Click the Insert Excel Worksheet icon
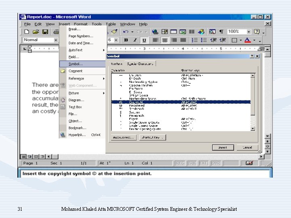Image resolution: width=291 pixels, height=218 pixels. (183, 32)
